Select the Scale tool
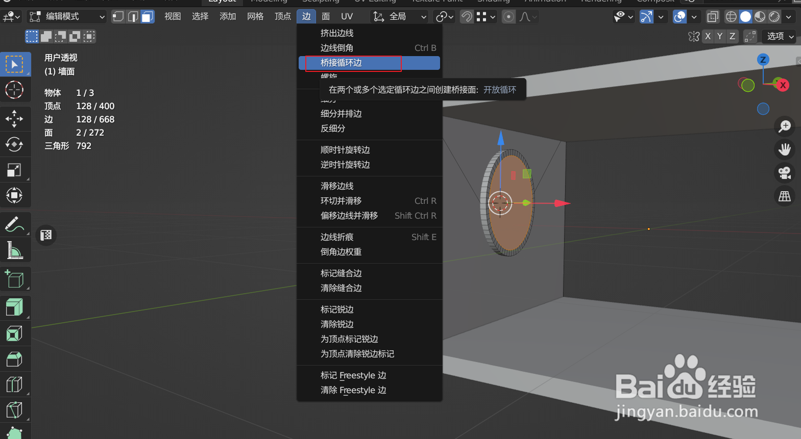This screenshot has width=801, height=439. coord(14,170)
